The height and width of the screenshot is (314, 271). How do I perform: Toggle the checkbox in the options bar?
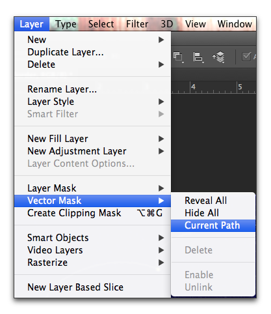coord(246,57)
